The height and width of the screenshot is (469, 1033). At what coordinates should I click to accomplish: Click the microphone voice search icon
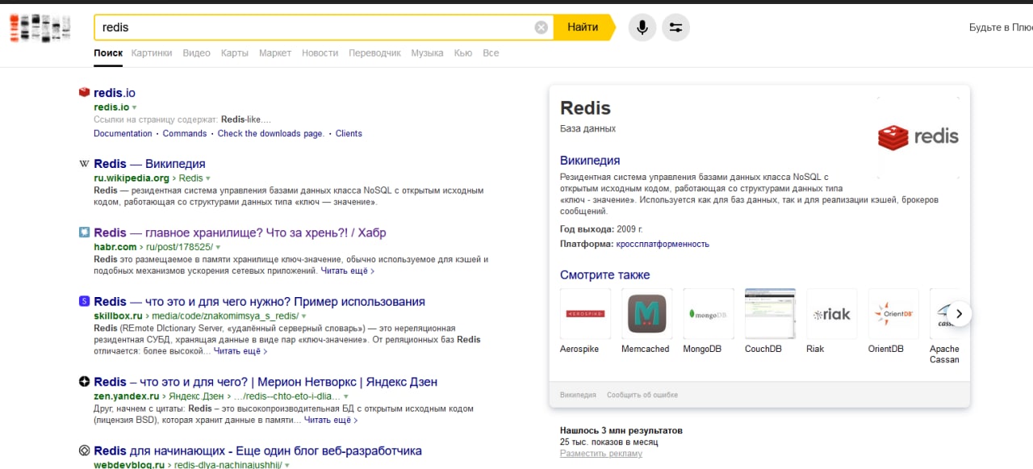tap(642, 27)
